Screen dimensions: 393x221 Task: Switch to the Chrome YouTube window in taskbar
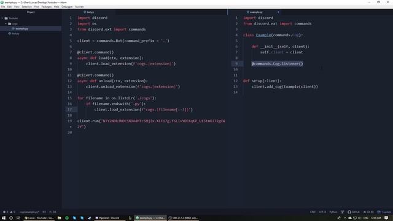pyautogui.click(x=39, y=218)
